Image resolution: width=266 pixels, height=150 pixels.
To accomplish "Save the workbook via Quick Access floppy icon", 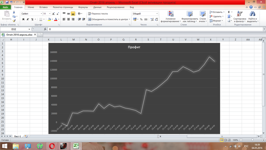I will coord(7,2).
